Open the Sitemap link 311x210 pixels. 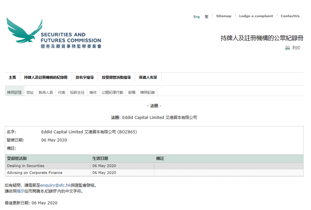[224, 16]
